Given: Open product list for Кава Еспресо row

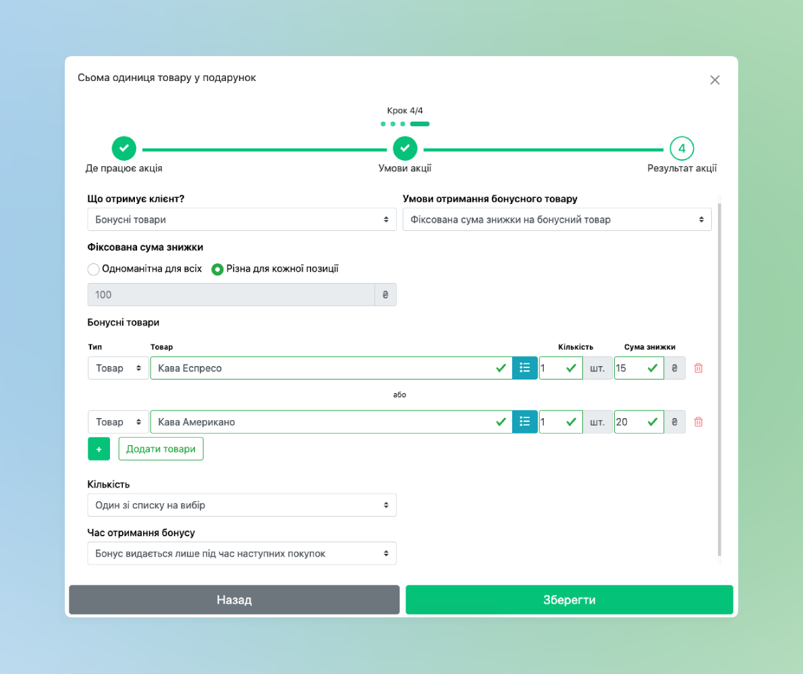Looking at the screenshot, I should click(525, 368).
